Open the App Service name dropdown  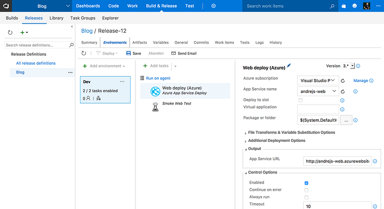(x=318, y=91)
